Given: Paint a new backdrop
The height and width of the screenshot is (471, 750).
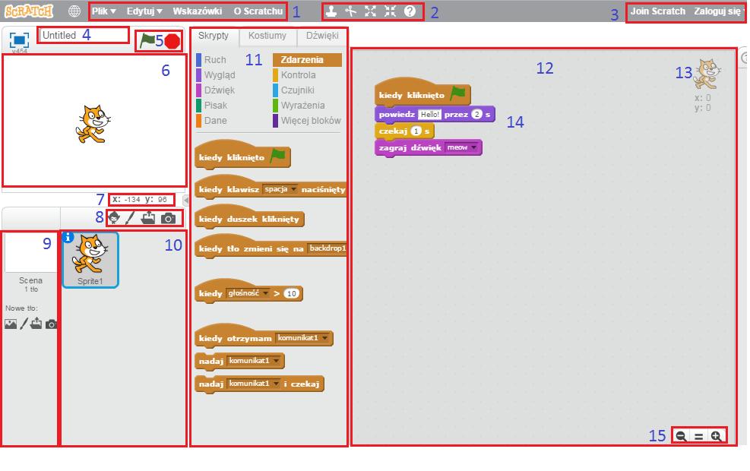Looking at the screenshot, I should [x=24, y=324].
